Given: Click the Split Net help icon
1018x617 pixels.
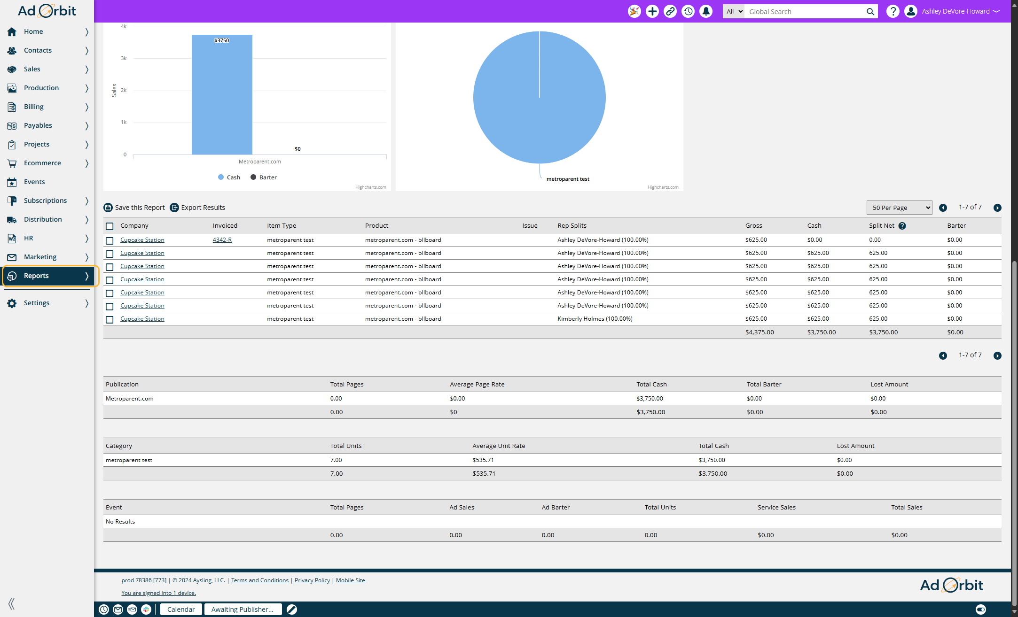Looking at the screenshot, I should (902, 226).
